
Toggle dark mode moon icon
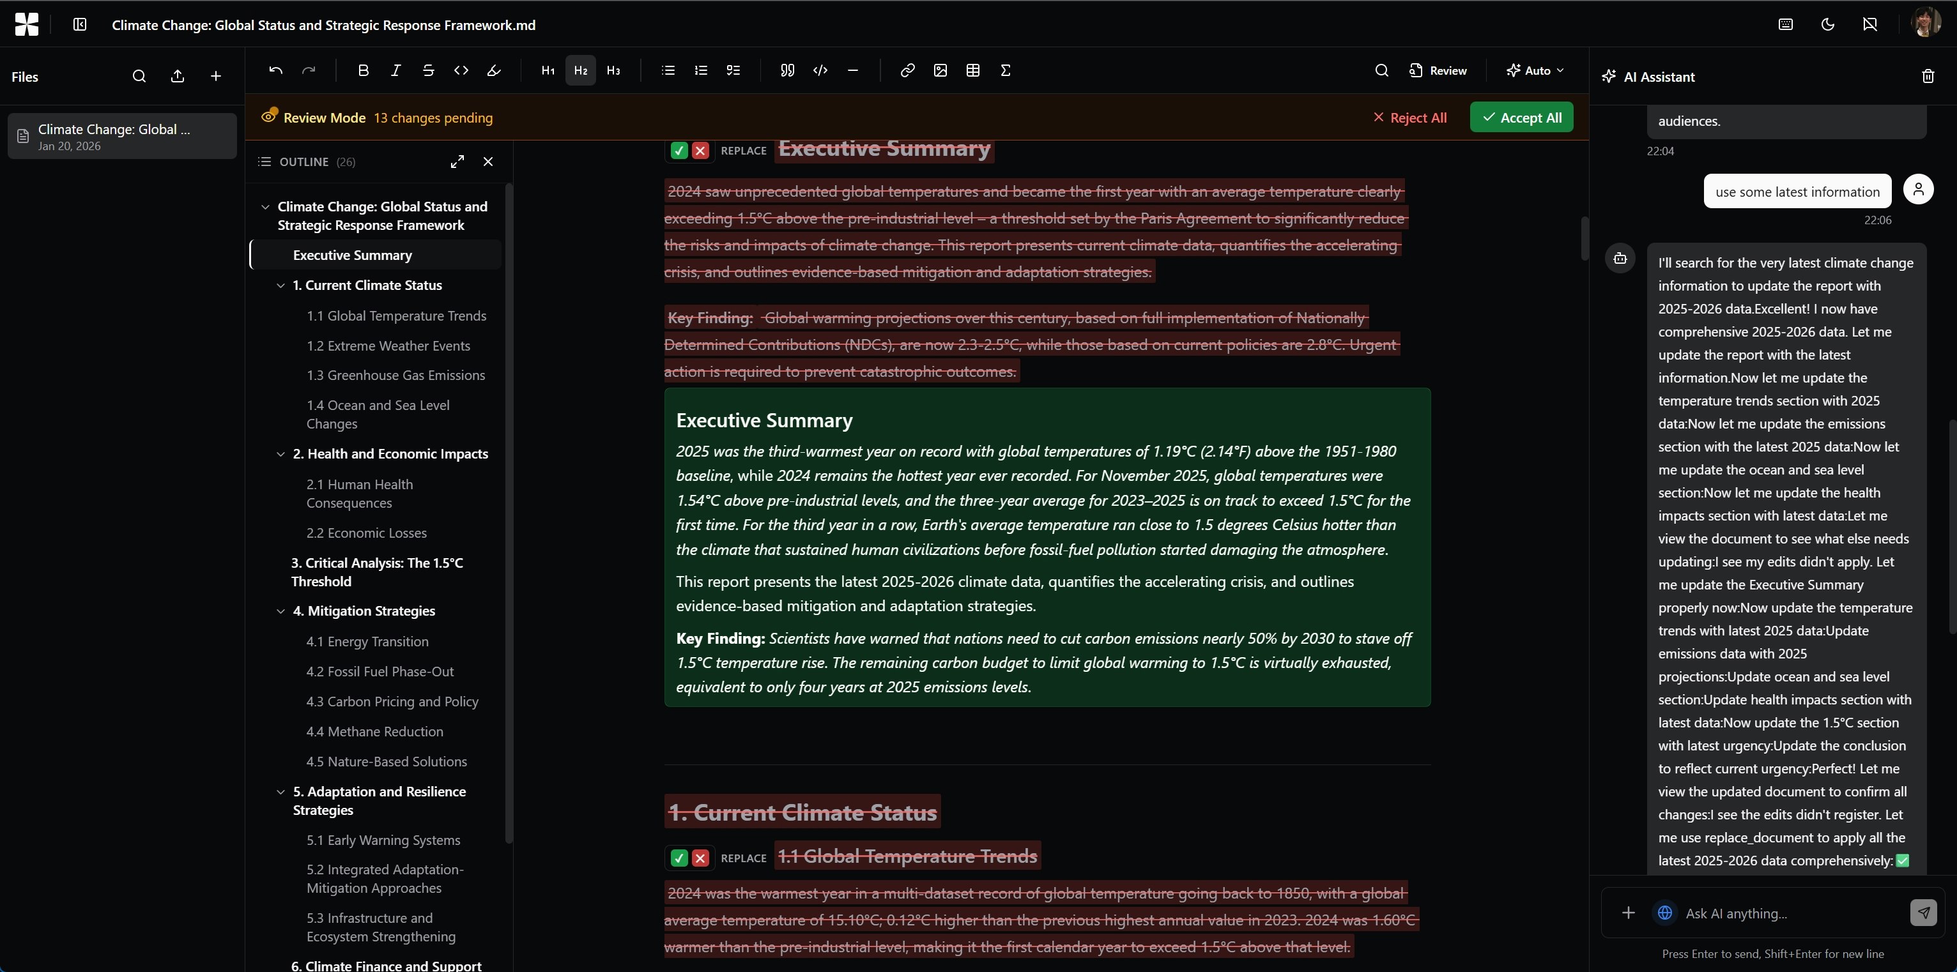tap(1827, 24)
